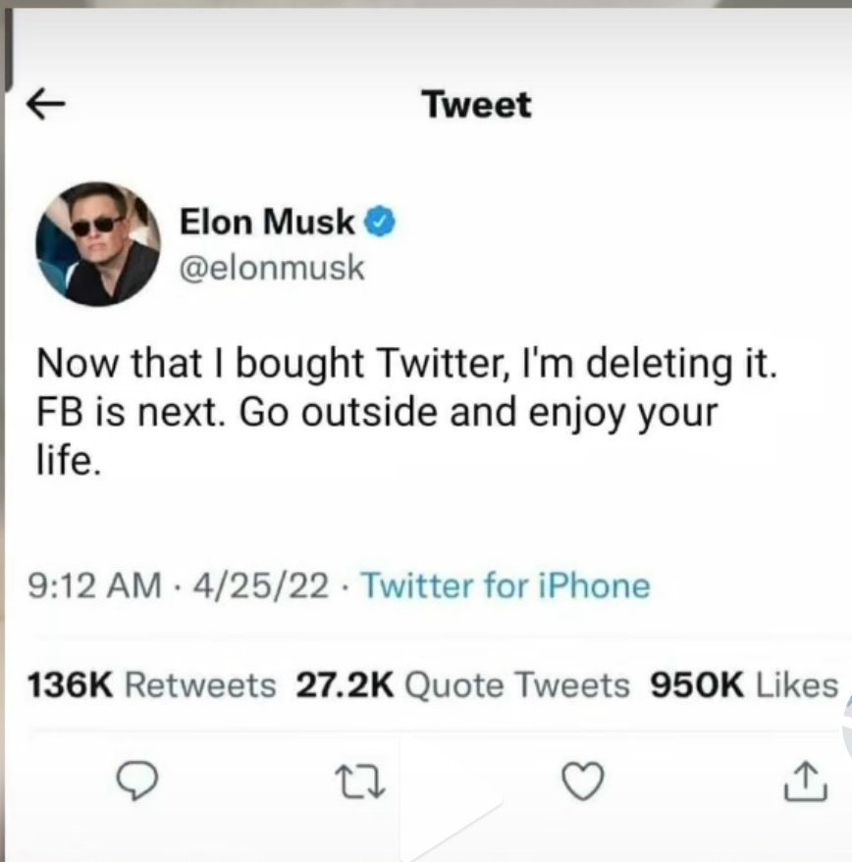The height and width of the screenshot is (862, 852).
Task: Click the Elon Musk display name
Action: click(x=267, y=224)
